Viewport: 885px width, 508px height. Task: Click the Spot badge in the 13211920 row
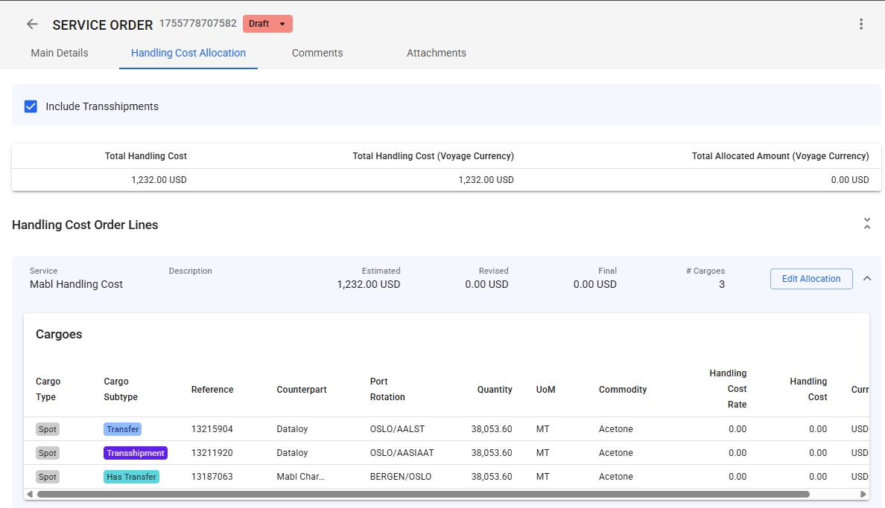tap(47, 453)
